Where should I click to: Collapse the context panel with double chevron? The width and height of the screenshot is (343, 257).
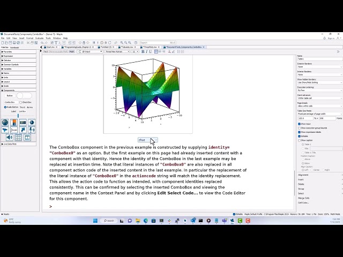coord(338,51)
